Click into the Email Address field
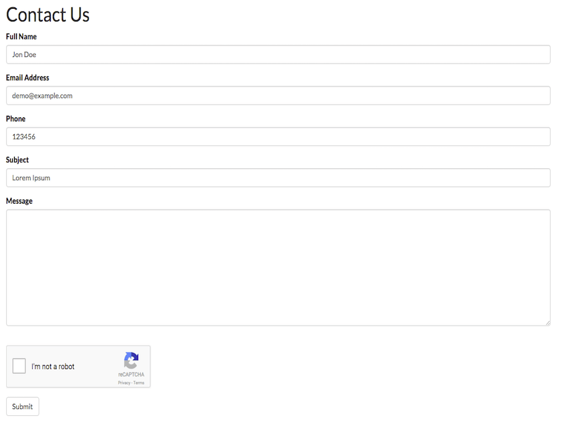This screenshot has height=422, width=562. coord(278,96)
